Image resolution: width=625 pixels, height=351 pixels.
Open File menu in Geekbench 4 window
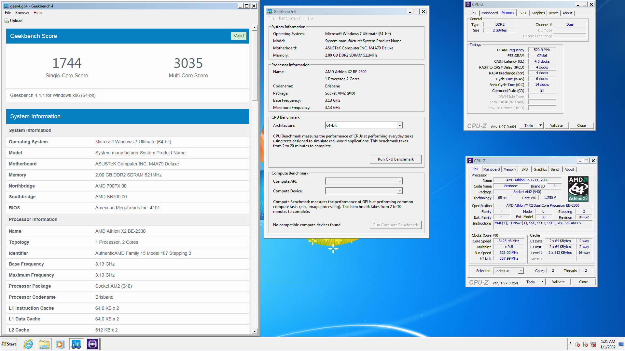click(x=271, y=18)
